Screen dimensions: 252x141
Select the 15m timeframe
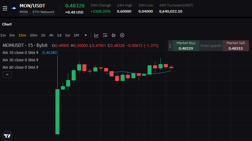coord(22,35)
